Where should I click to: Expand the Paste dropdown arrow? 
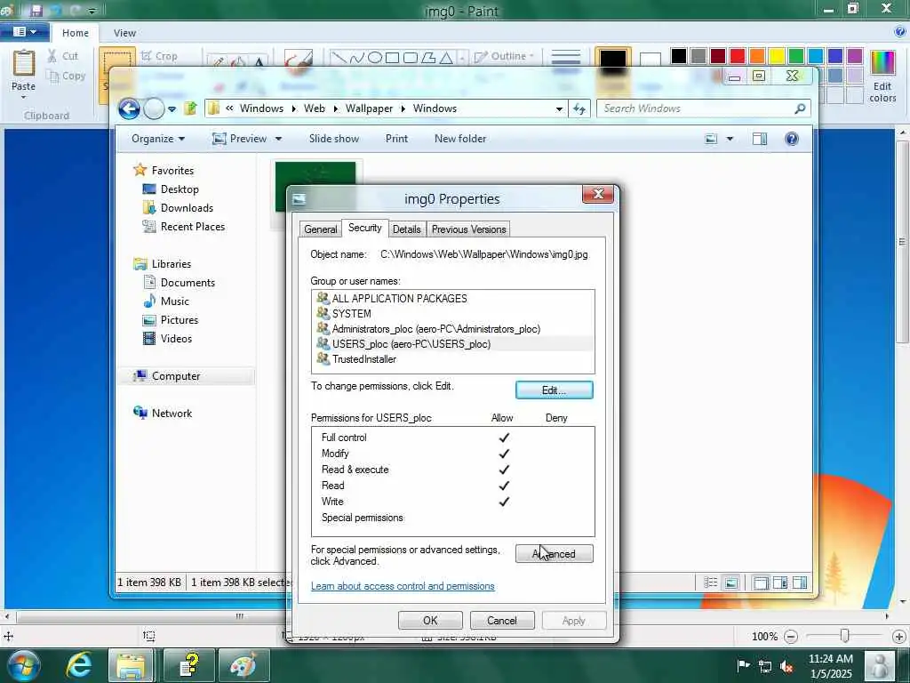tap(24, 97)
